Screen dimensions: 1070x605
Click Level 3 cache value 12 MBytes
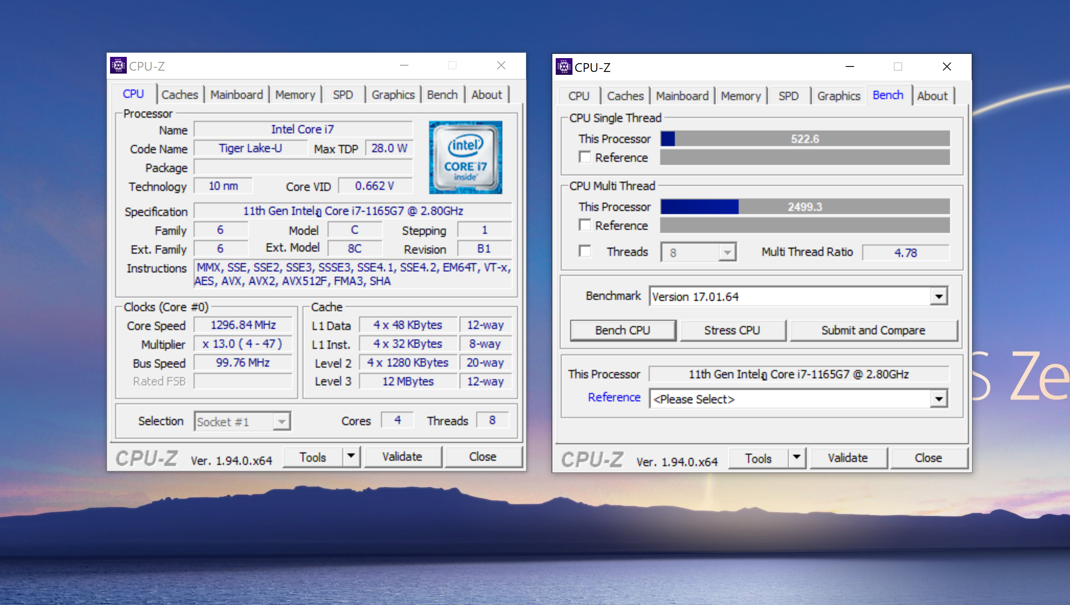(x=408, y=381)
